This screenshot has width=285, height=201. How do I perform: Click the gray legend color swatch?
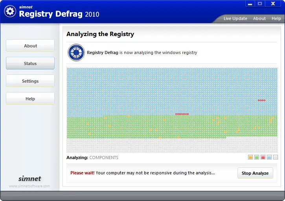276,157
